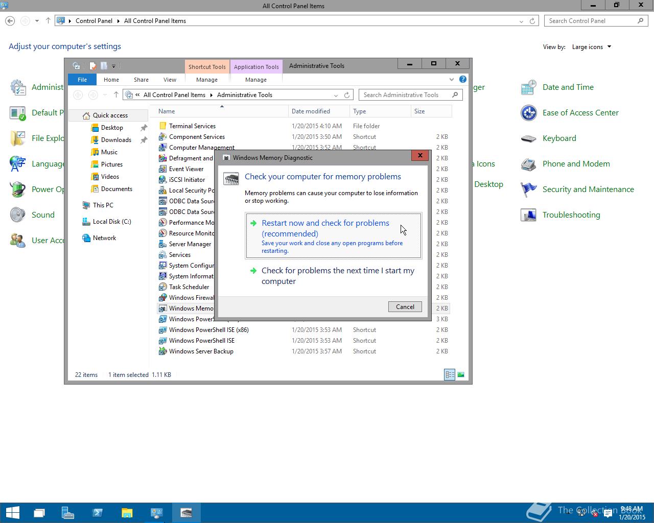Image resolution: width=654 pixels, height=523 pixels.
Task: Click Search Administrative Tools field
Action: coord(411,95)
